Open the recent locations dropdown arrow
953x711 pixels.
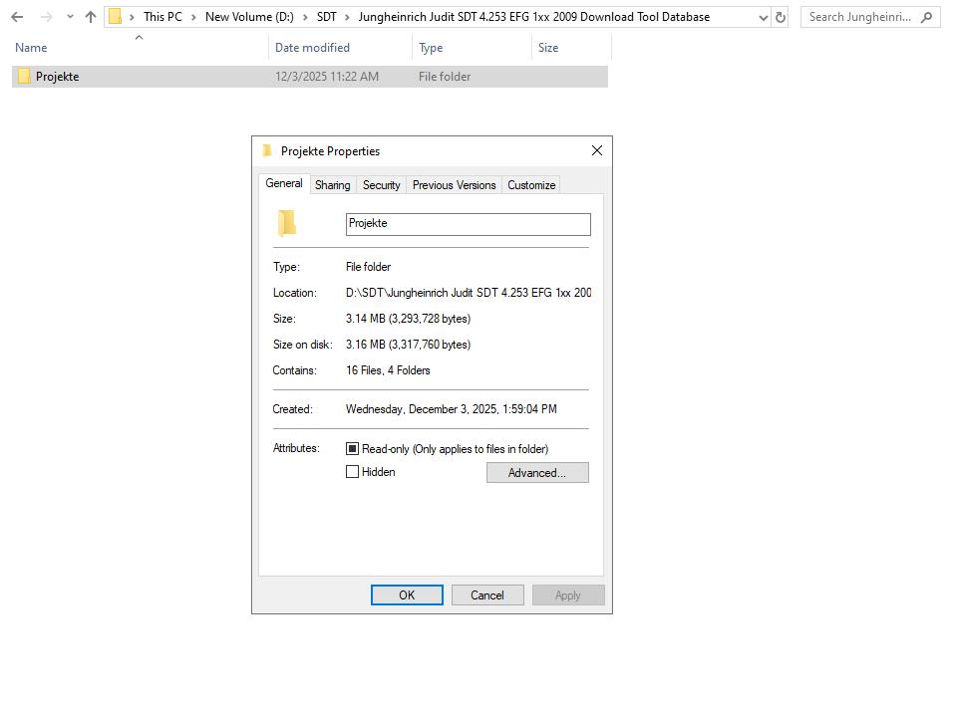point(70,17)
